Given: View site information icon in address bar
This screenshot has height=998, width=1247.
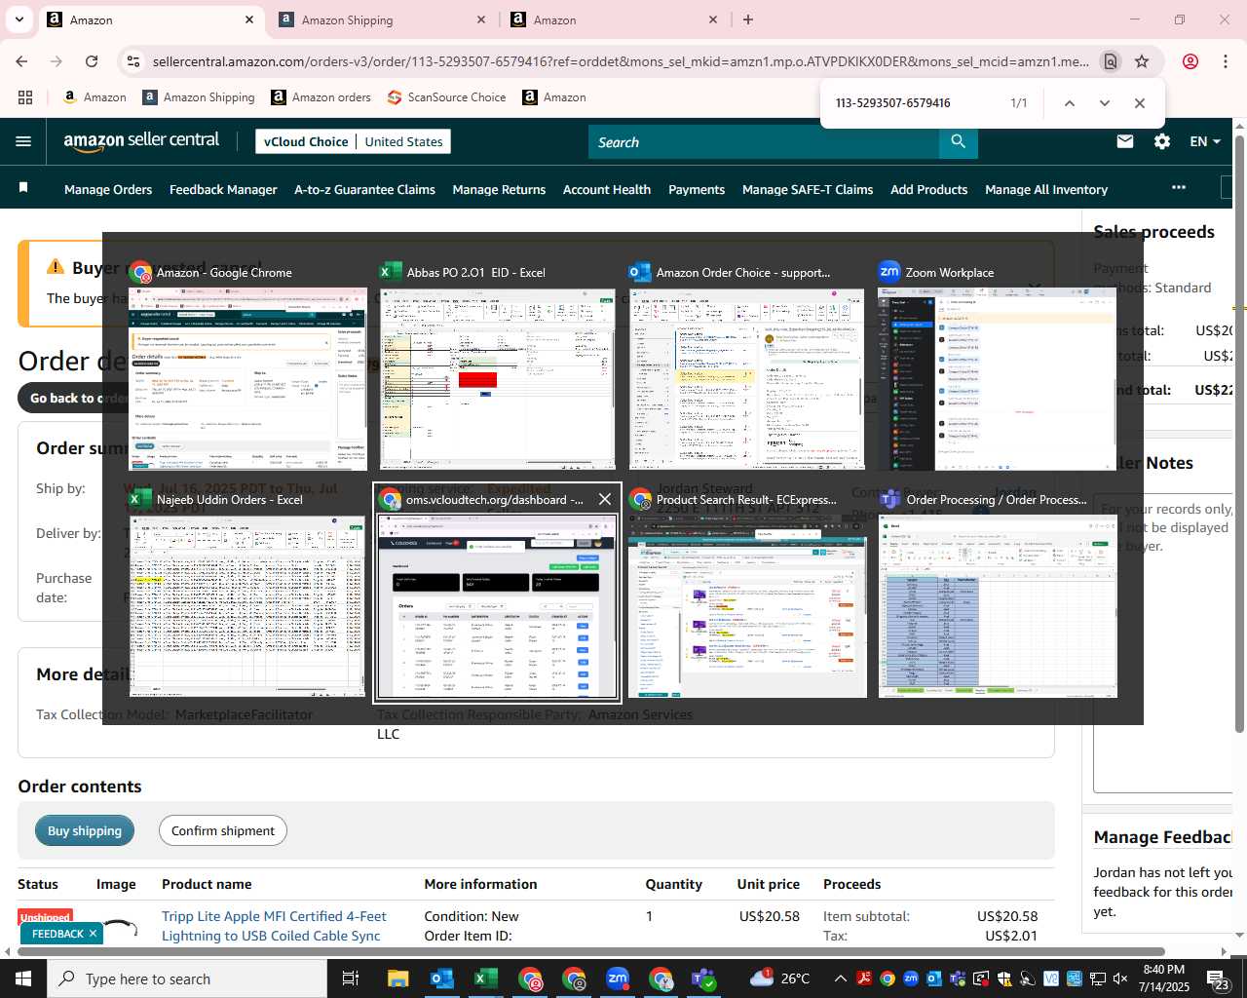Looking at the screenshot, I should pos(133,61).
